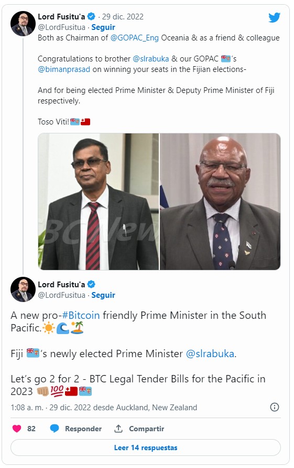The width and height of the screenshot is (294, 468).
Task: Open @slrabuka mention in lower tweet
Action: [x=210, y=353]
